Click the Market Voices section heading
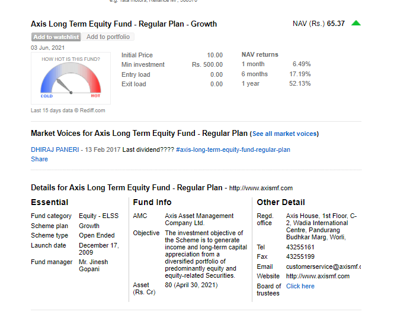 point(139,134)
